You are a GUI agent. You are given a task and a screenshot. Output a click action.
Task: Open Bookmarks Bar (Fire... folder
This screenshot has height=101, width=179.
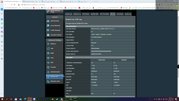point(11,8)
